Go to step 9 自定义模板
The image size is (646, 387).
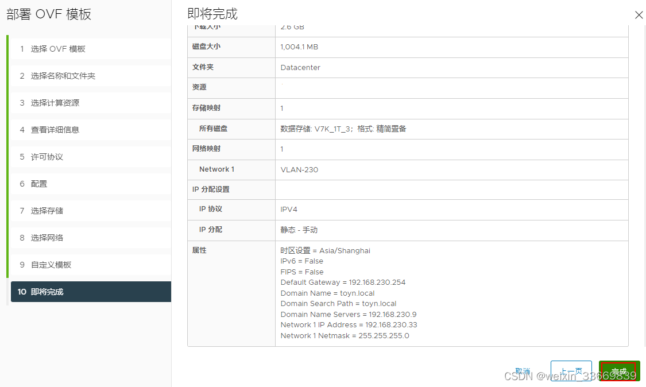tap(91, 265)
